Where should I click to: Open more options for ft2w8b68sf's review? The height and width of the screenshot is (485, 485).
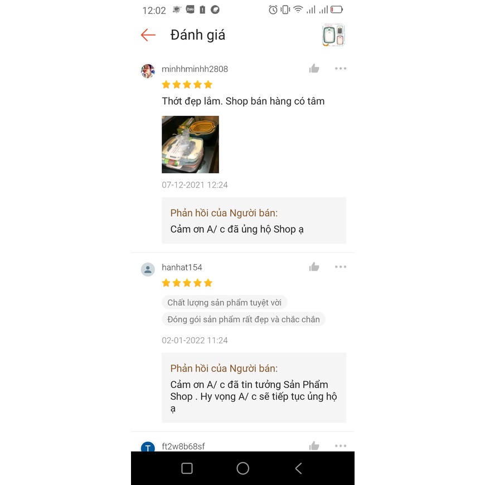click(x=341, y=446)
